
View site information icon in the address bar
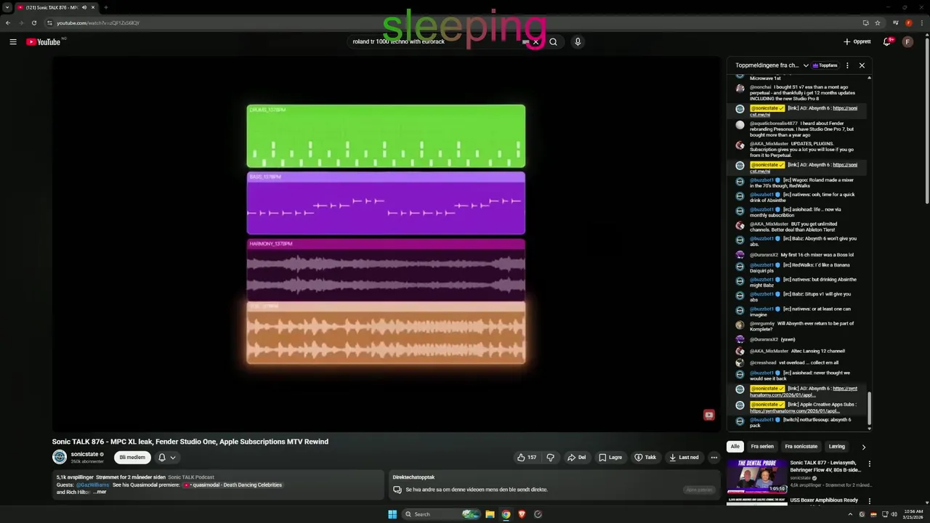(49, 23)
